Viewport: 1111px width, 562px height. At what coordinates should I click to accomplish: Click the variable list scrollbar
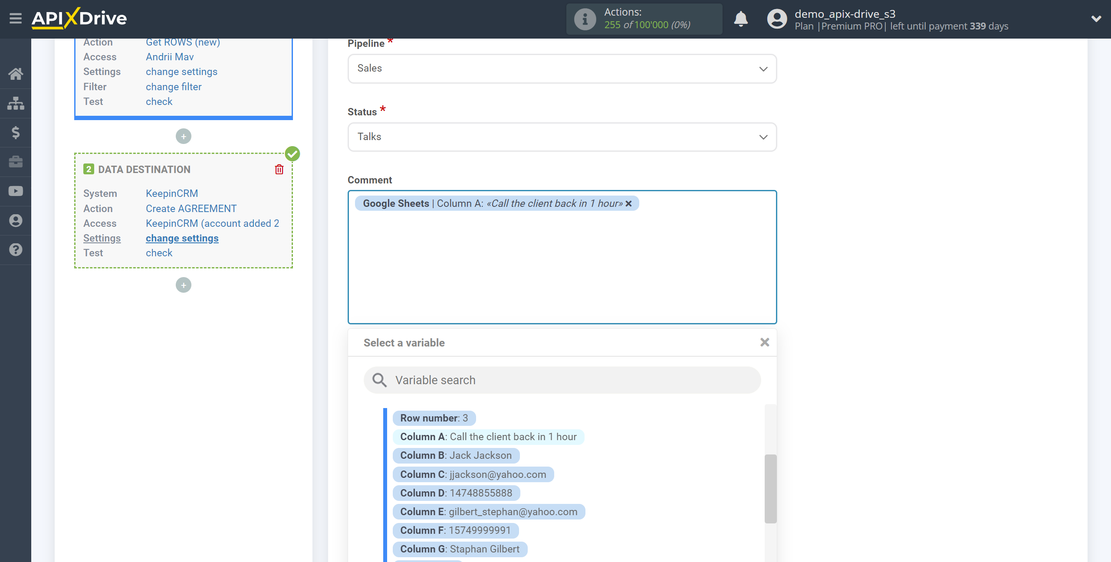pos(770,489)
